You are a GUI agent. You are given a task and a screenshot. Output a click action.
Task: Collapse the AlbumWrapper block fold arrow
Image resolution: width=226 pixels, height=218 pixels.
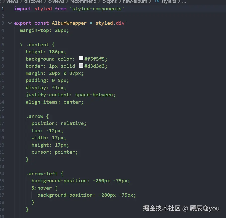click(10, 23)
